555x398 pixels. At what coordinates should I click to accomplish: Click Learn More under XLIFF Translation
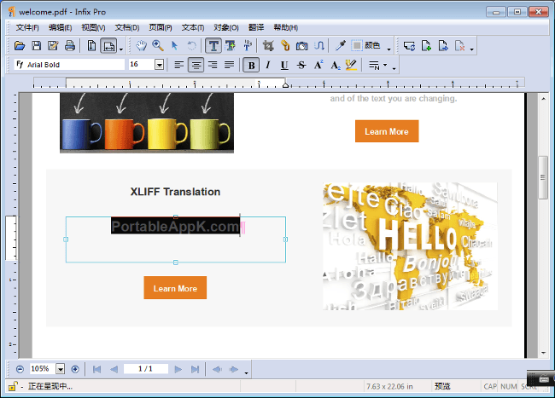point(175,288)
